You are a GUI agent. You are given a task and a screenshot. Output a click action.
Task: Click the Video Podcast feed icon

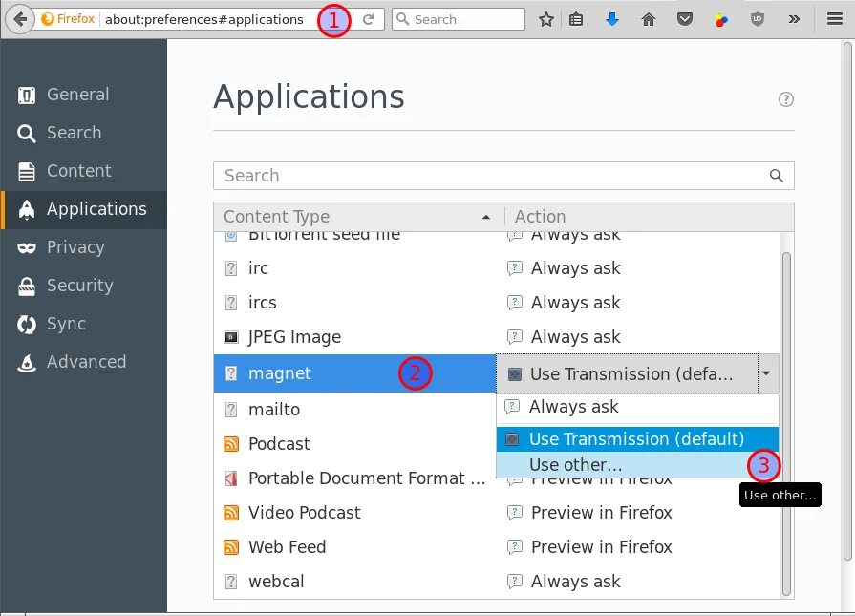(231, 513)
